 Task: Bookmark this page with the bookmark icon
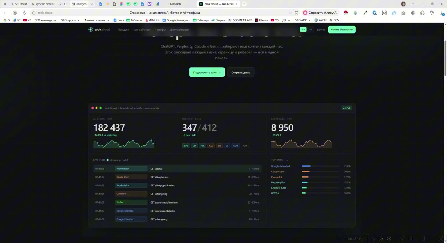[296, 13]
